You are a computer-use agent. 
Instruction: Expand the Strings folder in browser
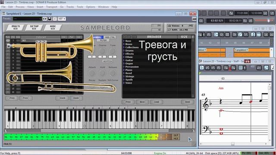pos(124,77)
